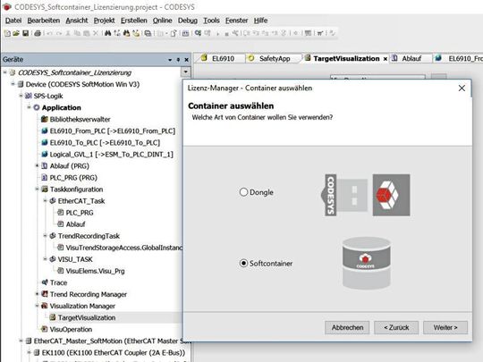Collapse the VISU_TASK node
Viewport: 483px width, 362px height.
[45, 259]
